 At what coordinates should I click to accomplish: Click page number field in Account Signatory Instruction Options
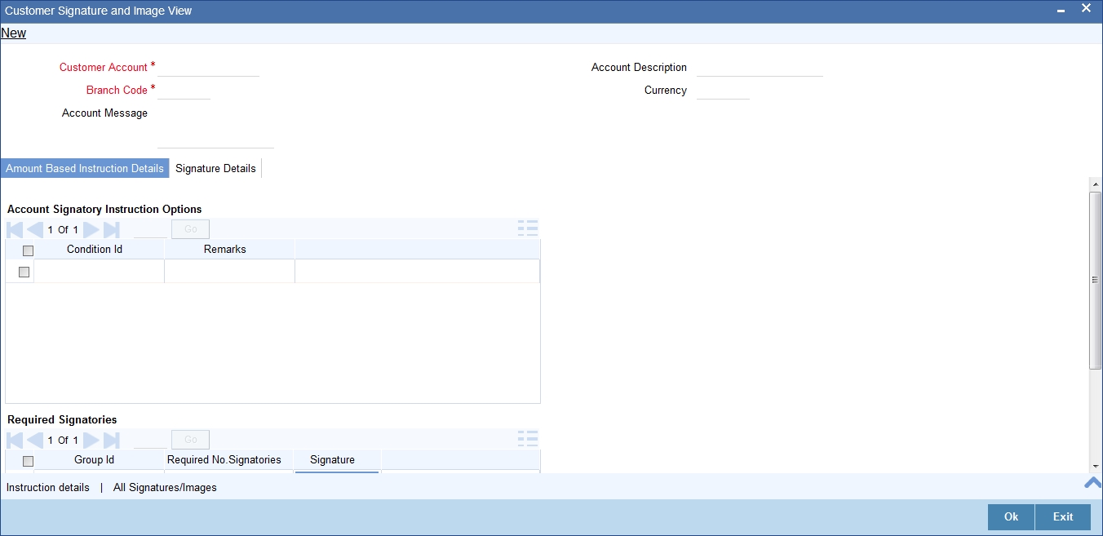(x=150, y=229)
